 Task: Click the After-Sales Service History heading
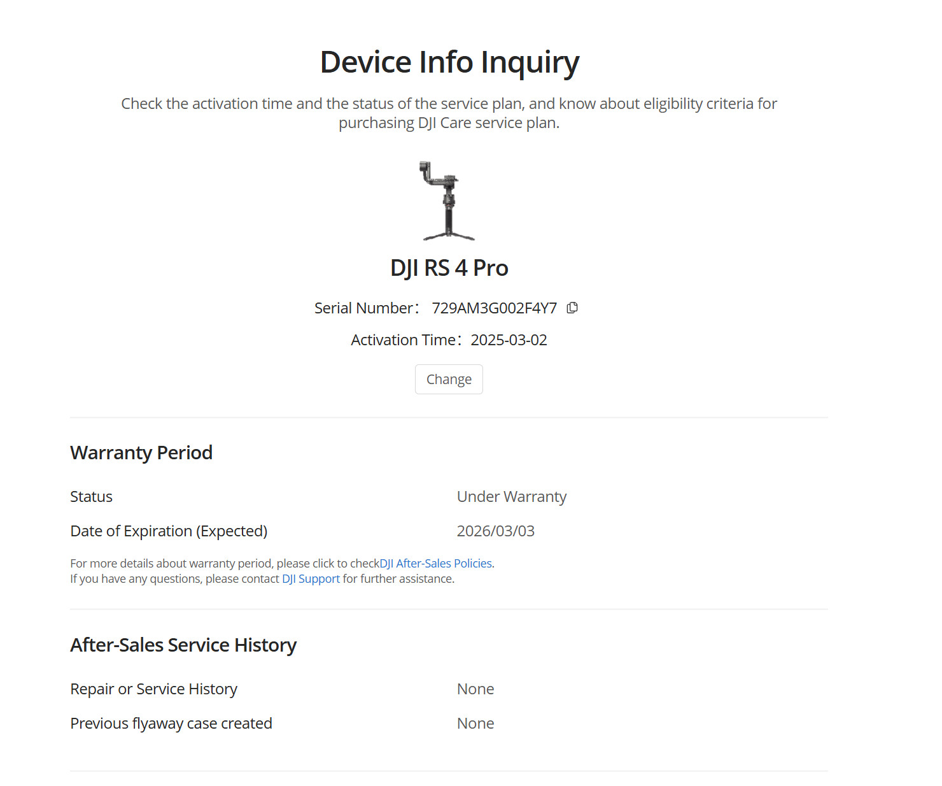coord(183,645)
